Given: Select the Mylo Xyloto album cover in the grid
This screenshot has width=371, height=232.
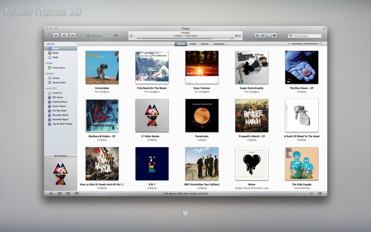Looking at the screenshot, I should [x=152, y=116].
